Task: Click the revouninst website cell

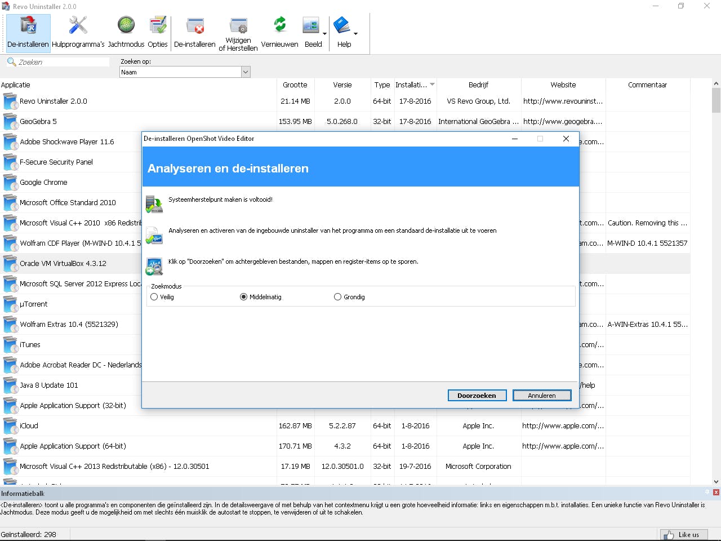Action: (x=563, y=101)
